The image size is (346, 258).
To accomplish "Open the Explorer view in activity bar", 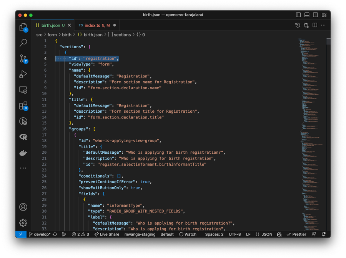I will click(x=23, y=27).
